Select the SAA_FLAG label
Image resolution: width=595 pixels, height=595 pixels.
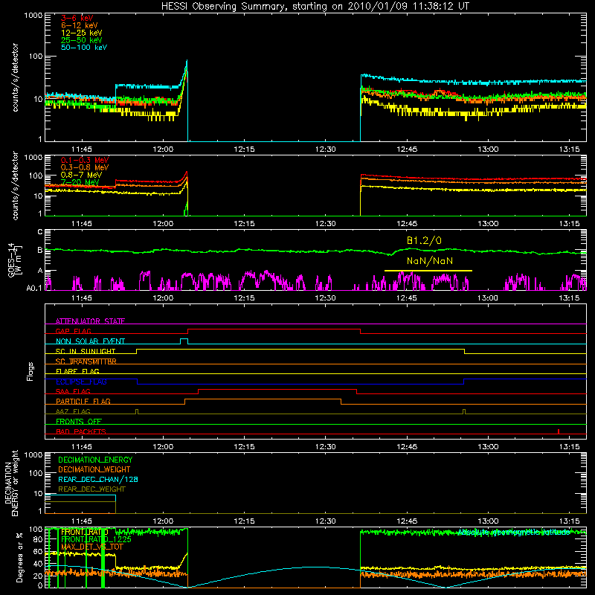point(73,391)
